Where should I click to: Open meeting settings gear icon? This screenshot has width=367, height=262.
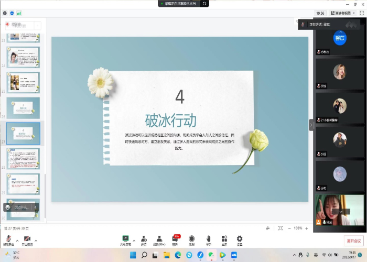pyautogui.click(x=240, y=239)
